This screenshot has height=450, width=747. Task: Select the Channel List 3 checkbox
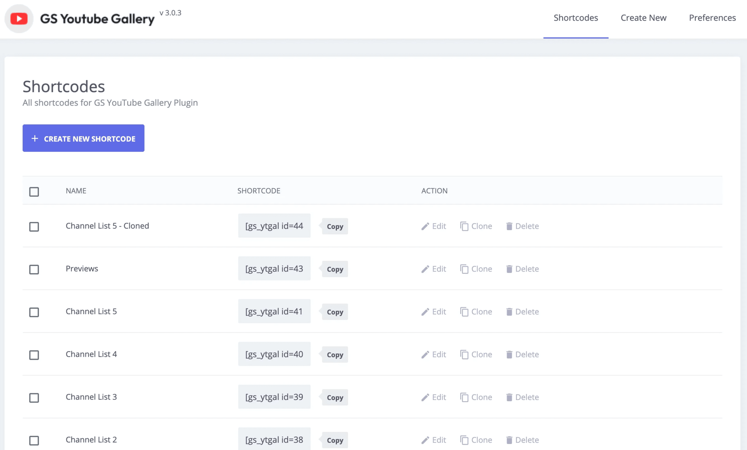34,398
